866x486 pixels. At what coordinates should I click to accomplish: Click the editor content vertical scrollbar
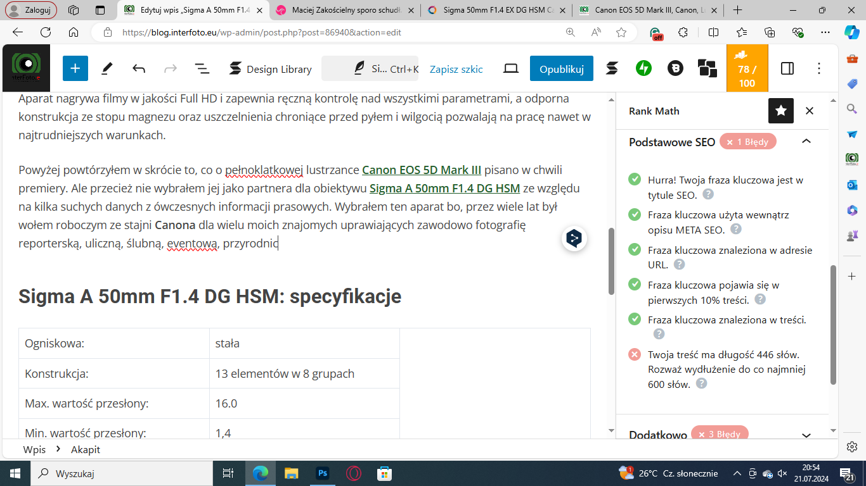coord(611,262)
